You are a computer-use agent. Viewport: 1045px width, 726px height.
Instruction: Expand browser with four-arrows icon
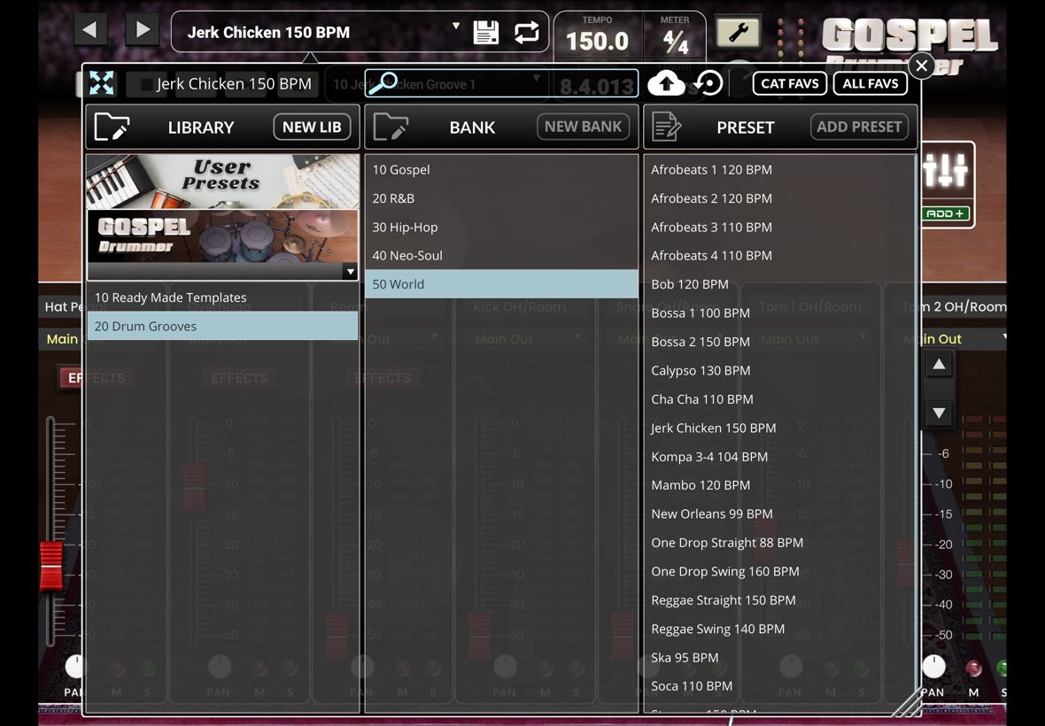tap(101, 83)
